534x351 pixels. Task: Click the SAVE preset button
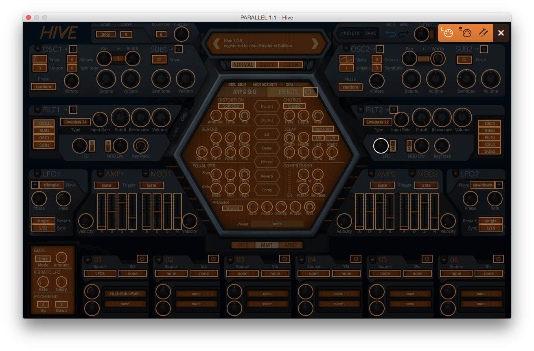click(370, 33)
